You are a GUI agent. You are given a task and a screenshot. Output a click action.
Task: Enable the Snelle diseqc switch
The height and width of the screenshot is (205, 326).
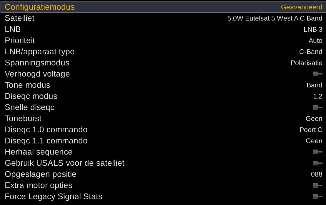[x=317, y=107]
